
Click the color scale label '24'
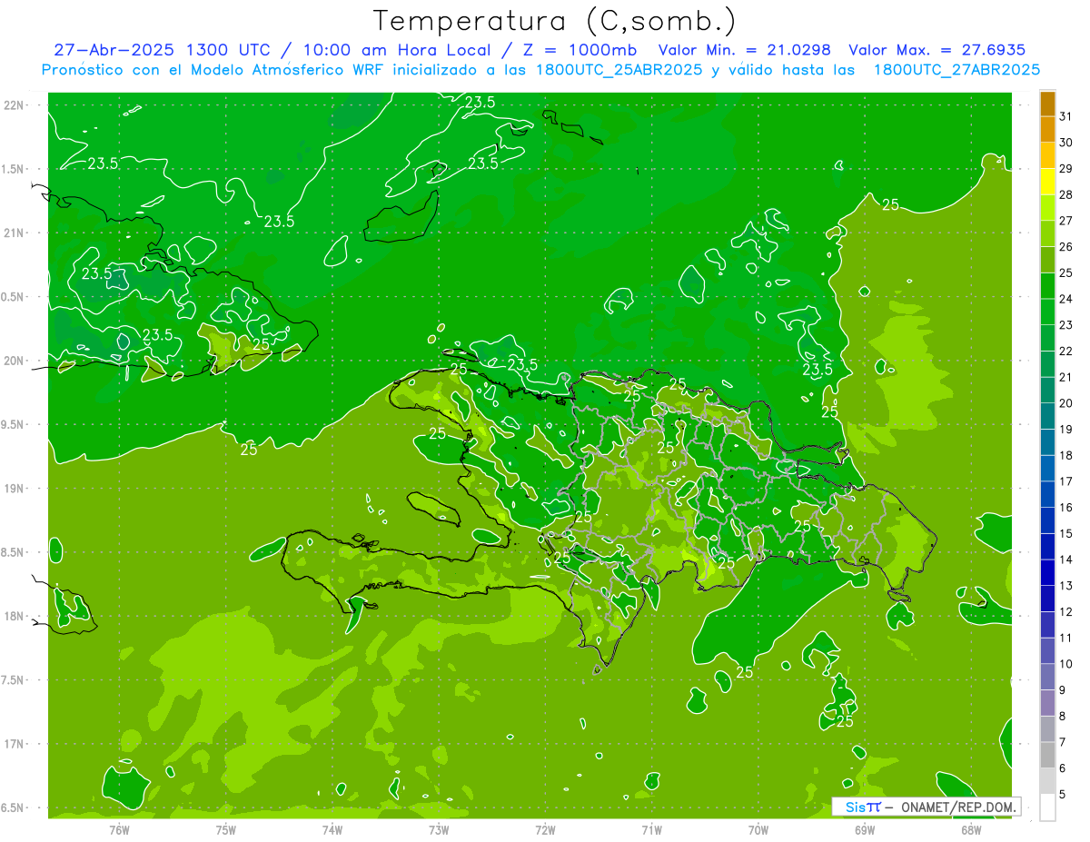[1066, 299]
